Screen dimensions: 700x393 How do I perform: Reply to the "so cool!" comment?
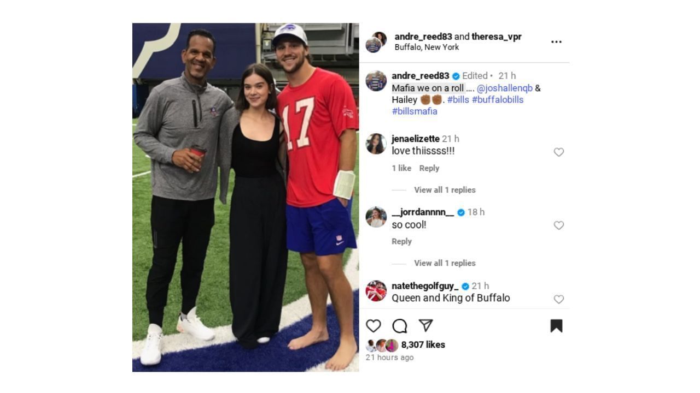pos(401,241)
